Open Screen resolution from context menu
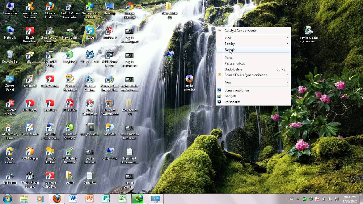 click(x=253, y=90)
